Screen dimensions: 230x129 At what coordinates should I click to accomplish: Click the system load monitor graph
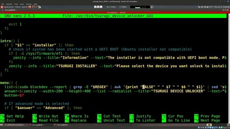[140, 7]
